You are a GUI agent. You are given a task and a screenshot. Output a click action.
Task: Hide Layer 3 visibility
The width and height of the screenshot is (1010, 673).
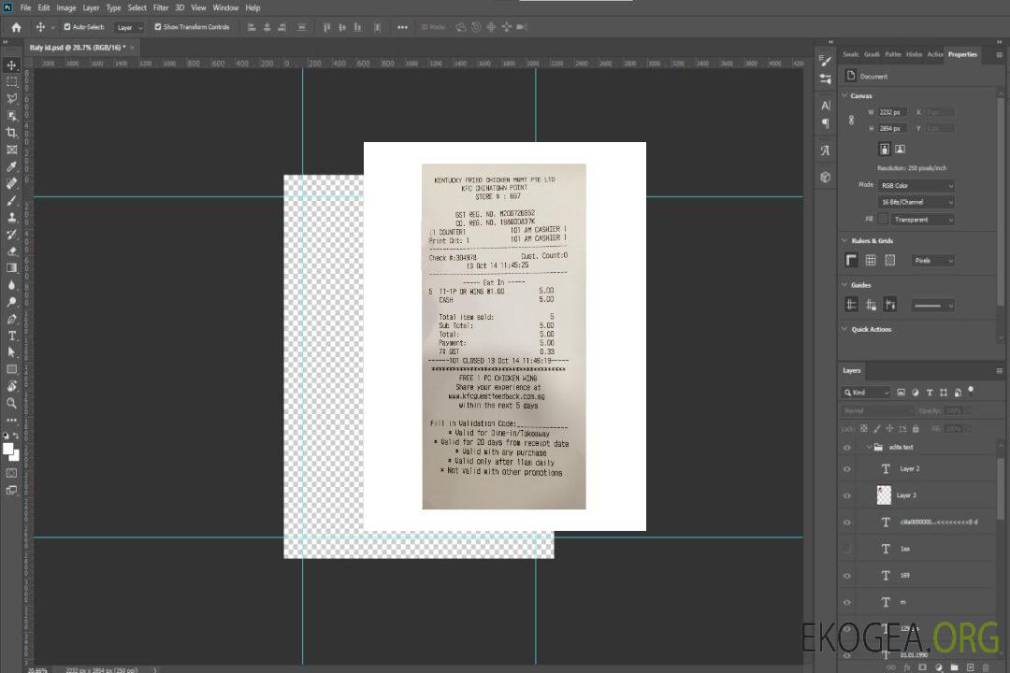point(847,496)
